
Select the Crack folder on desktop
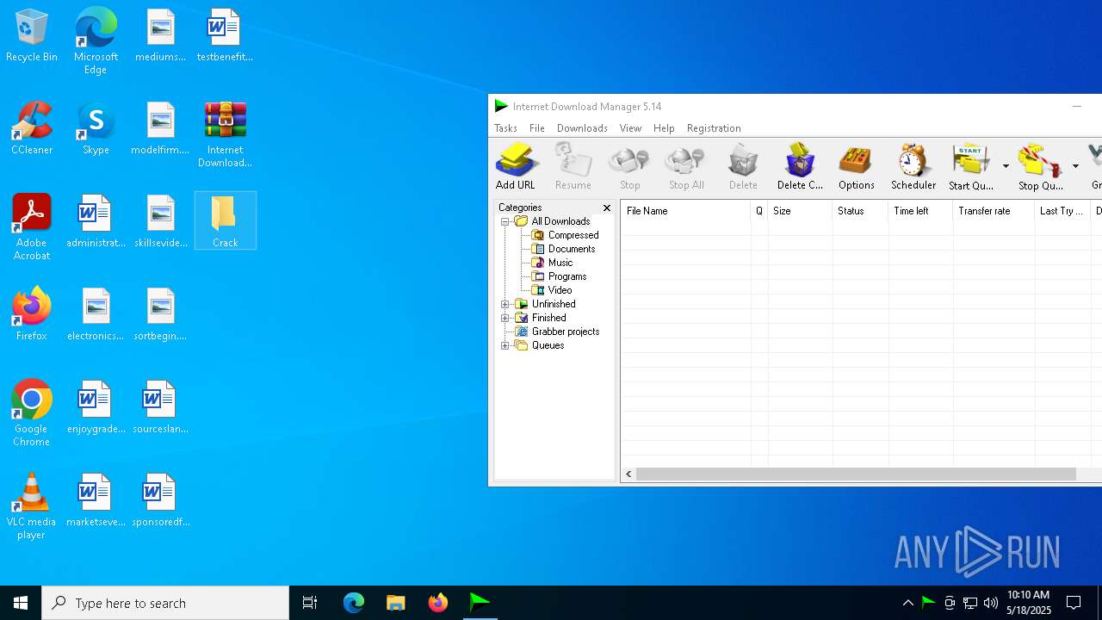coord(225,221)
